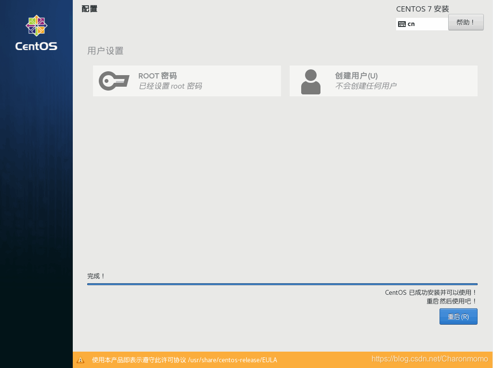
Task: Enable user creation via 创建用户 tile
Action: [x=383, y=81]
